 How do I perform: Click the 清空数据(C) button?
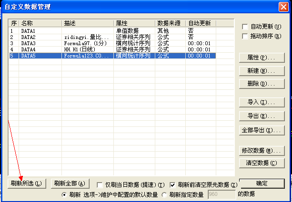click(x=262, y=163)
